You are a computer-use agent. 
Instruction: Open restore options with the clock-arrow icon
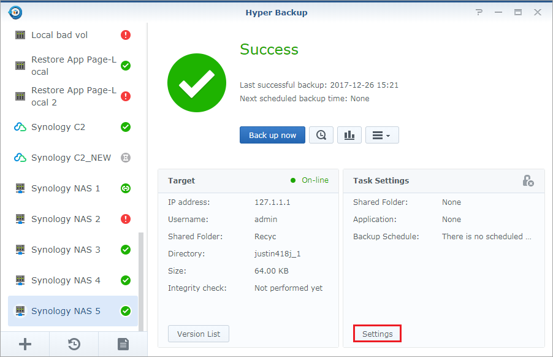point(74,344)
